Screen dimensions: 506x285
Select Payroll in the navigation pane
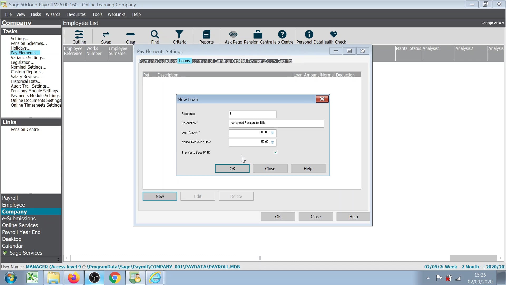tap(10, 198)
